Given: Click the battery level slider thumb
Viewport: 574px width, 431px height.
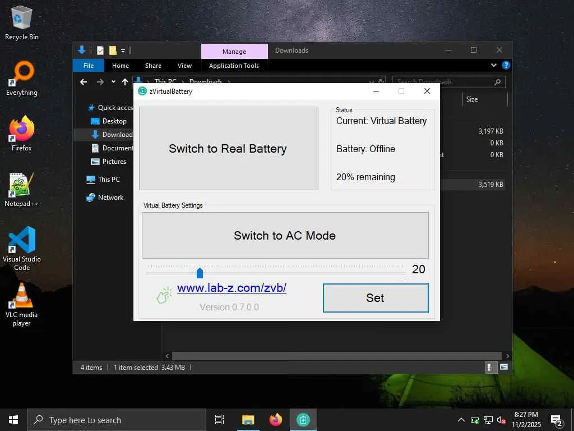Looking at the screenshot, I should (200, 273).
